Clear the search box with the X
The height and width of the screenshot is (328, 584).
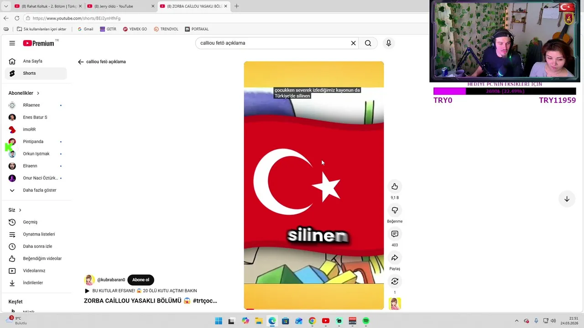[353, 43]
